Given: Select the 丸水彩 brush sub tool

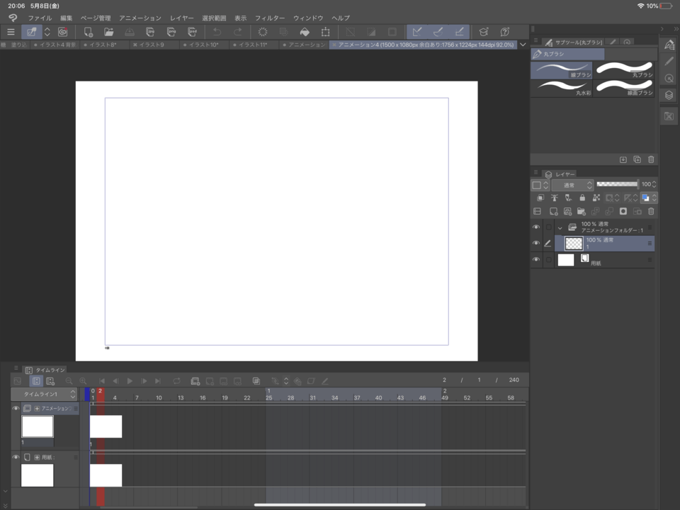Looking at the screenshot, I should [x=562, y=88].
